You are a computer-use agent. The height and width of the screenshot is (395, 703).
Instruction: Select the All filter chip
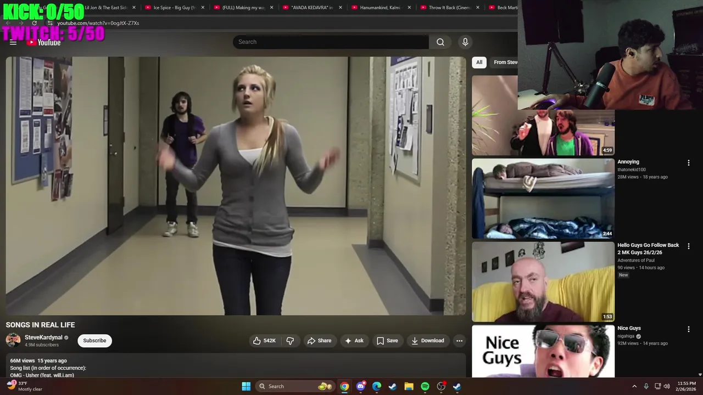tap(479, 62)
